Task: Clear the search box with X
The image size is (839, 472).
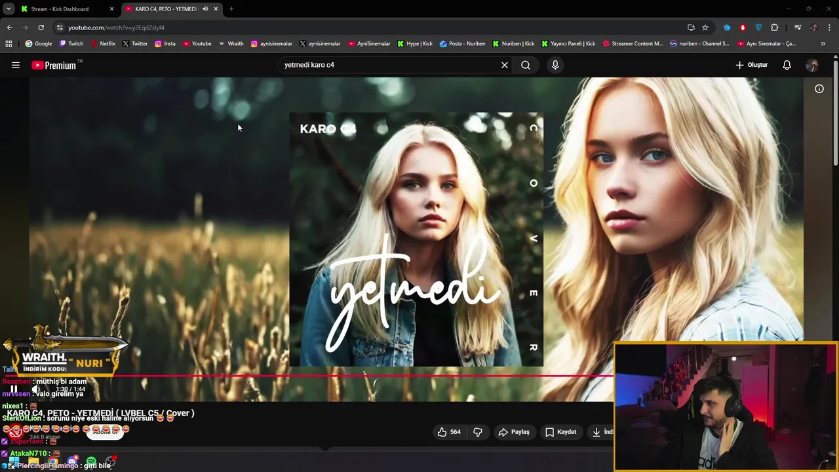Action: [x=505, y=65]
